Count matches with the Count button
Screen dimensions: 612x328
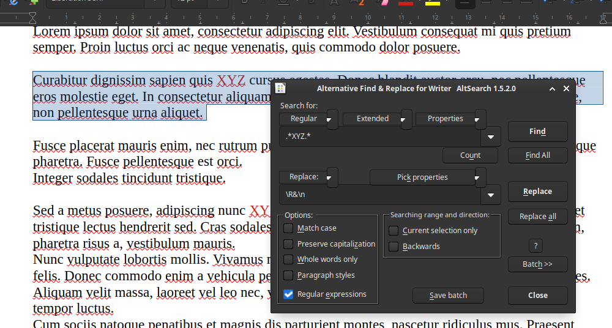point(470,155)
